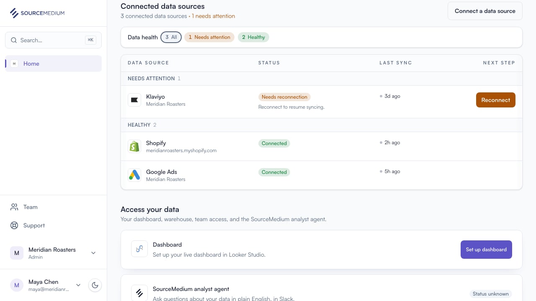Click the ⌘K shortcut badge
Image resolution: width=536 pixels, height=301 pixels.
[x=90, y=40]
